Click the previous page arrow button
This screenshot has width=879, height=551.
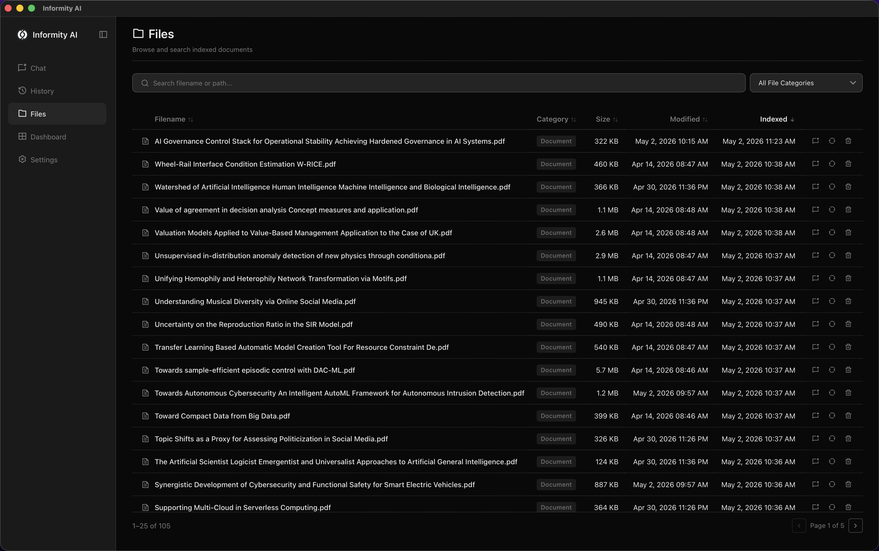tap(799, 526)
